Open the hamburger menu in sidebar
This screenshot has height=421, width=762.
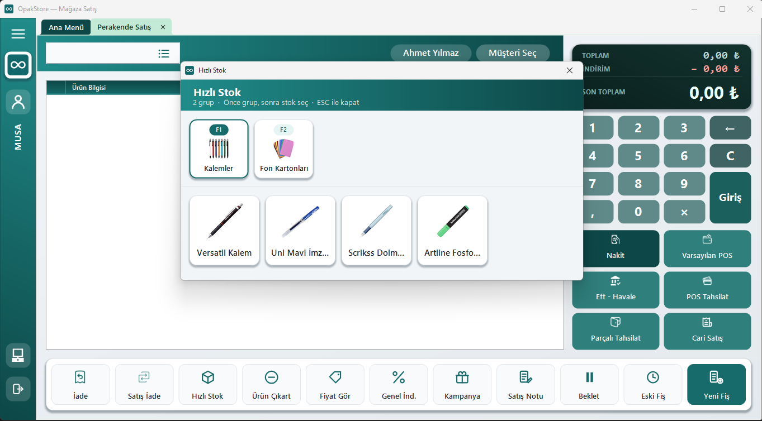(x=18, y=34)
